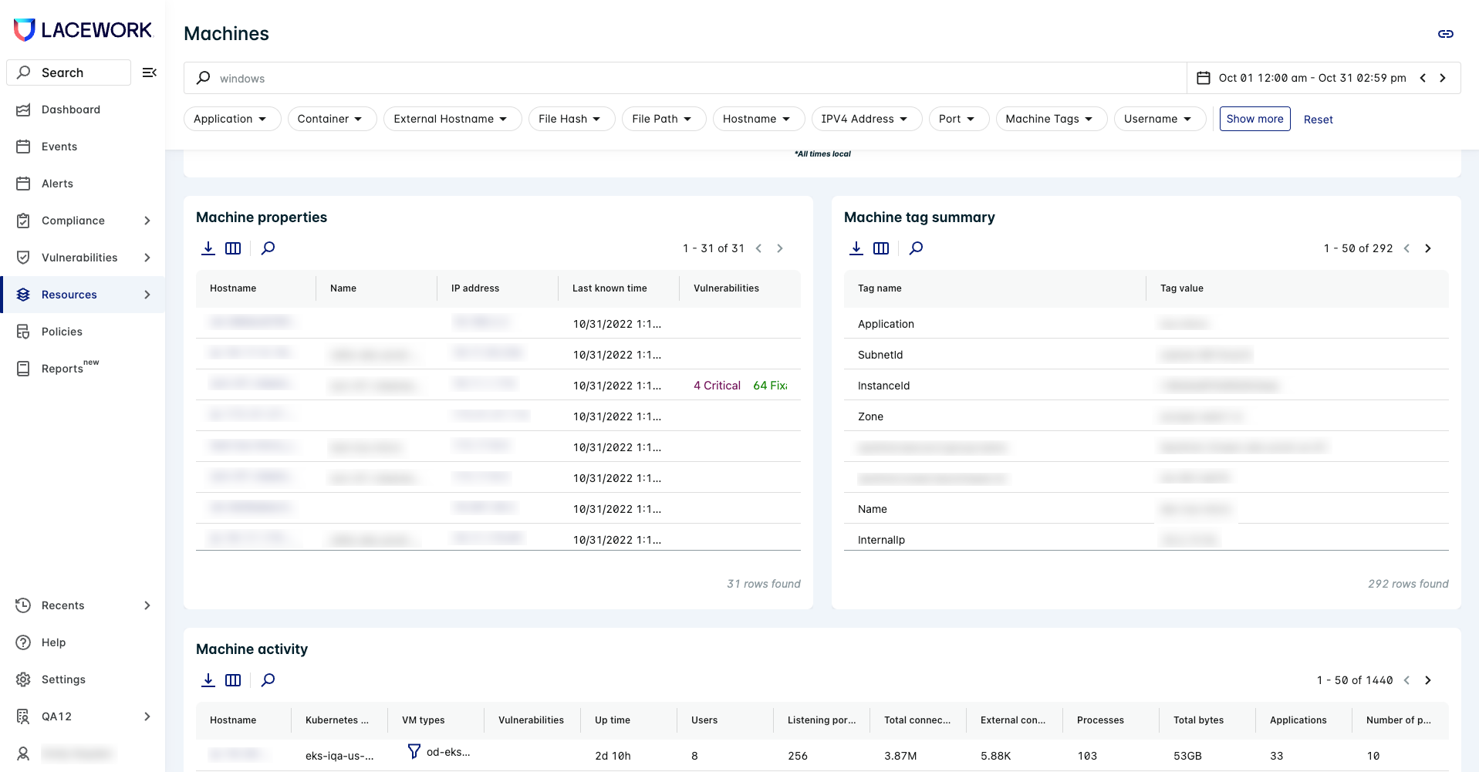Shift date range to previous period
The height and width of the screenshot is (772, 1479).
pos(1423,78)
